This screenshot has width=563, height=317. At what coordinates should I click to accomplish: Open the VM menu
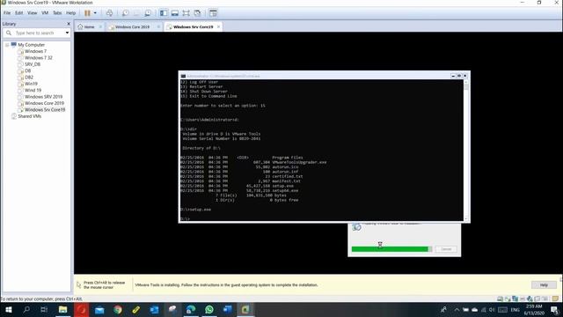click(x=45, y=13)
